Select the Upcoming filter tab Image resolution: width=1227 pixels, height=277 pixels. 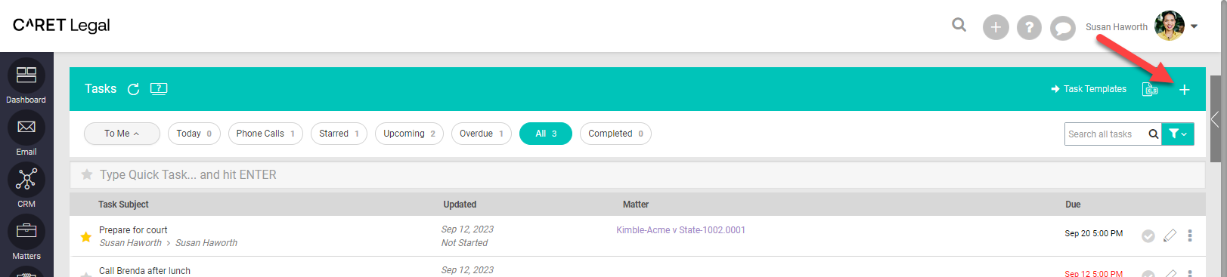(409, 134)
